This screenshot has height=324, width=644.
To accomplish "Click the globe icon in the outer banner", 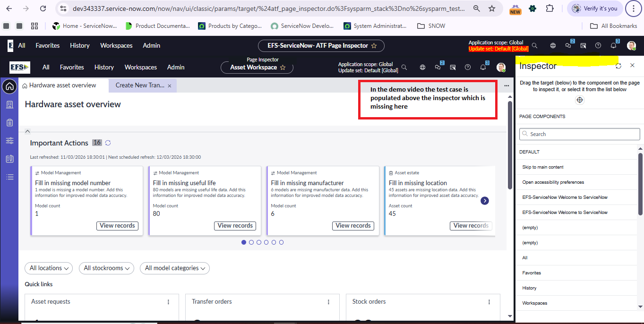I will point(553,46).
